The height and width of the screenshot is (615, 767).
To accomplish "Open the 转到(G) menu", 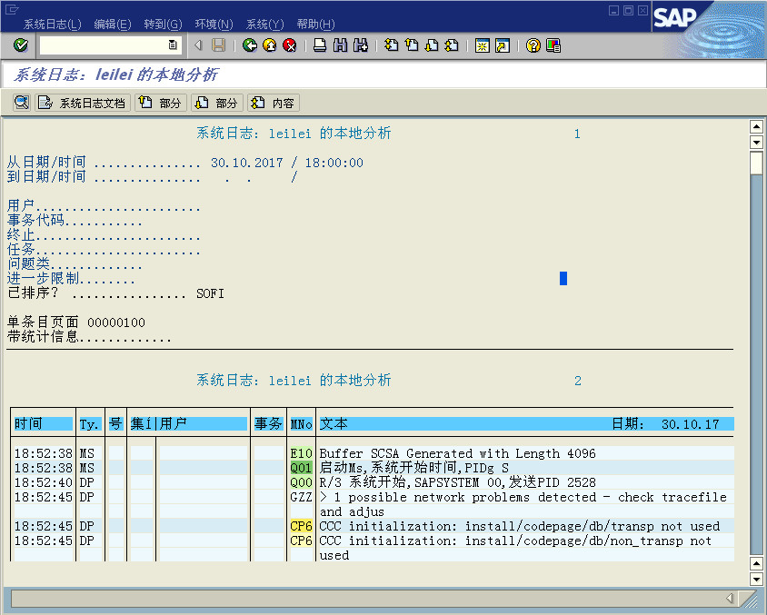I will point(162,24).
